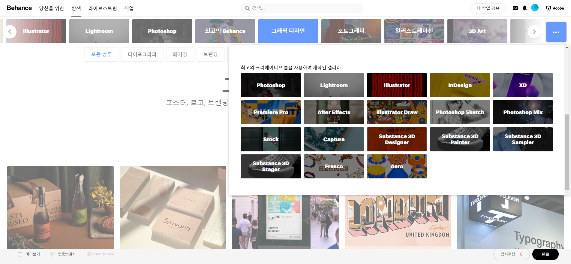
Task: Open the Substance 3D Designer gallery
Action: pyautogui.click(x=397, y=139)
